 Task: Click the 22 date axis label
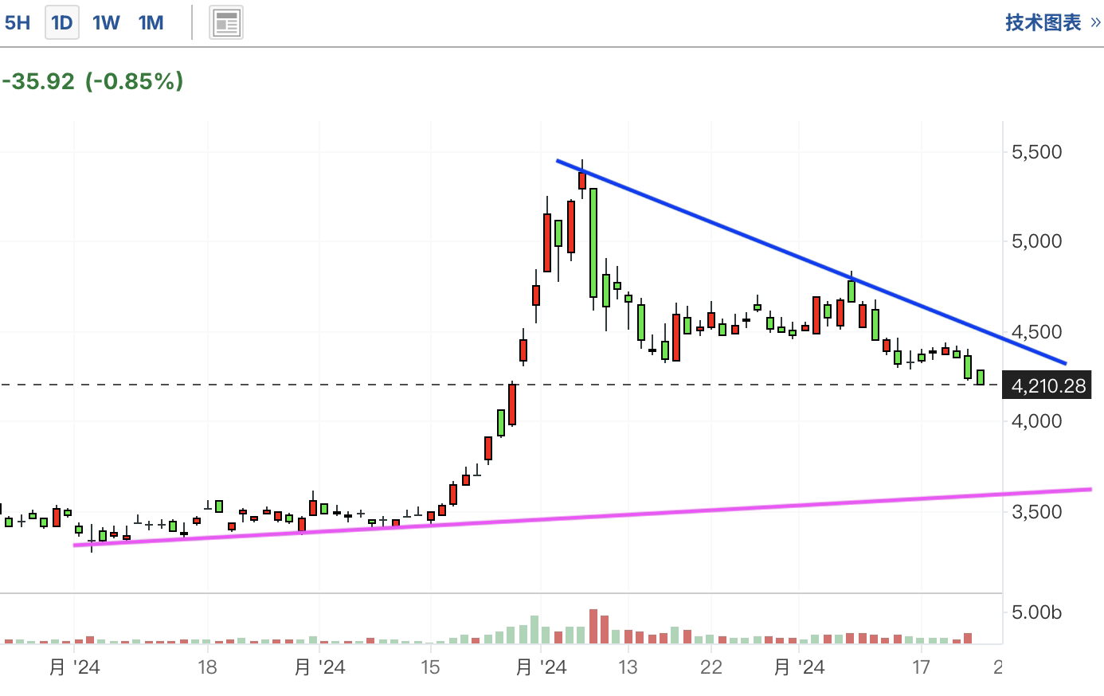[711, 667]
